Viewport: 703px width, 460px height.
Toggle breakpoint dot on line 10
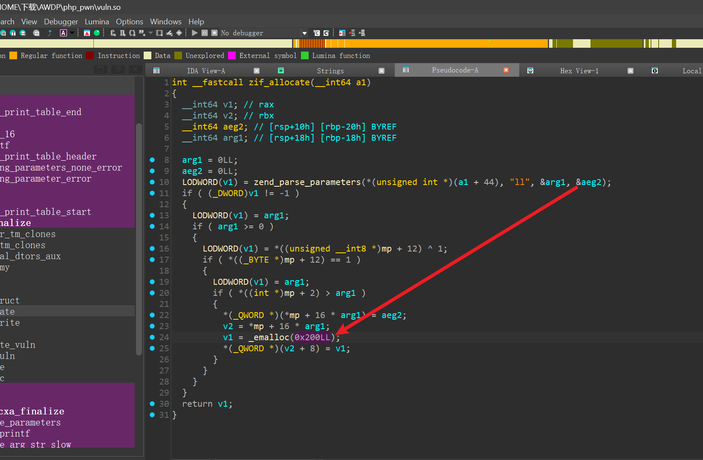tap(152, 182)
